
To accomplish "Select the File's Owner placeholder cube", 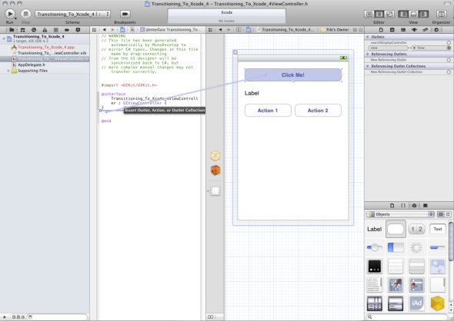I will (215, 156).
